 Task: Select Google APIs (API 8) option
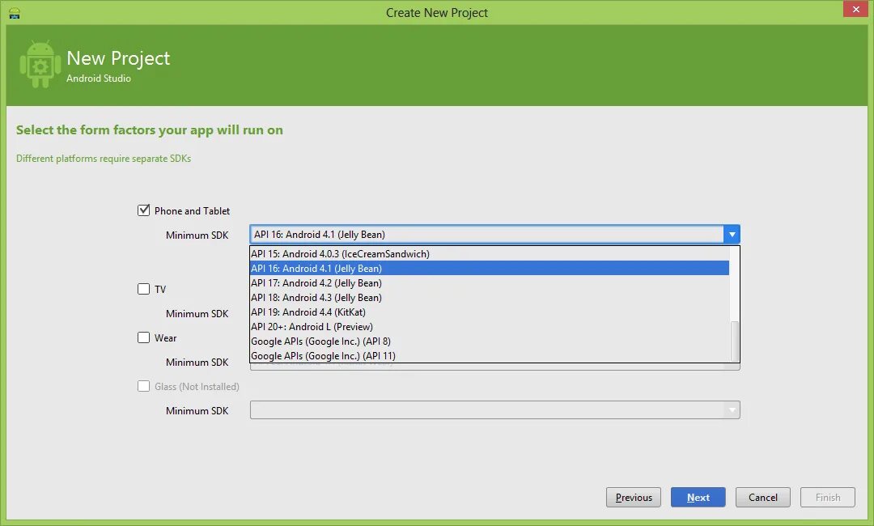pos(490,341)
